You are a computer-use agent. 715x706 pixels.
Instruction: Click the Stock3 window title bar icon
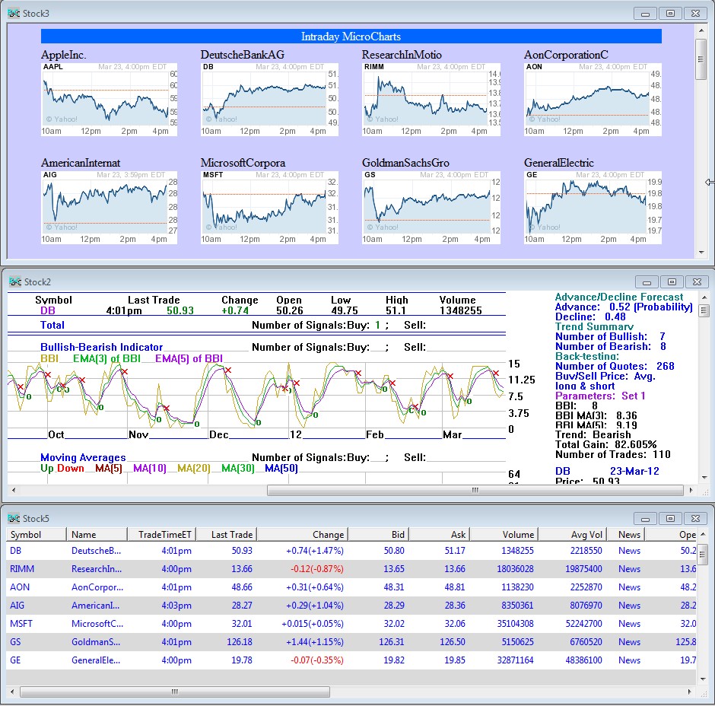pyautogui.click(x=14, y=13)
